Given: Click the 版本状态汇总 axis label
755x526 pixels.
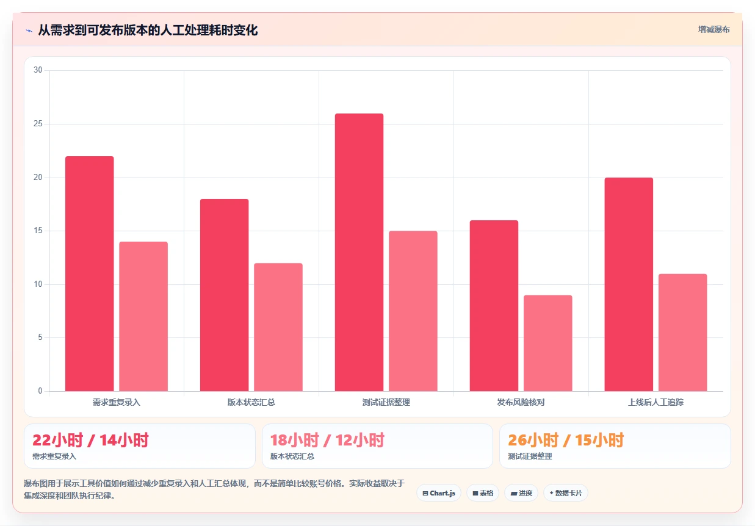Looking at the screenshot, I should (251, 403).
